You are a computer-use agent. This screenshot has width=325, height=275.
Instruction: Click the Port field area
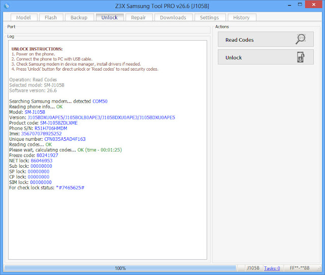point(108,30)
